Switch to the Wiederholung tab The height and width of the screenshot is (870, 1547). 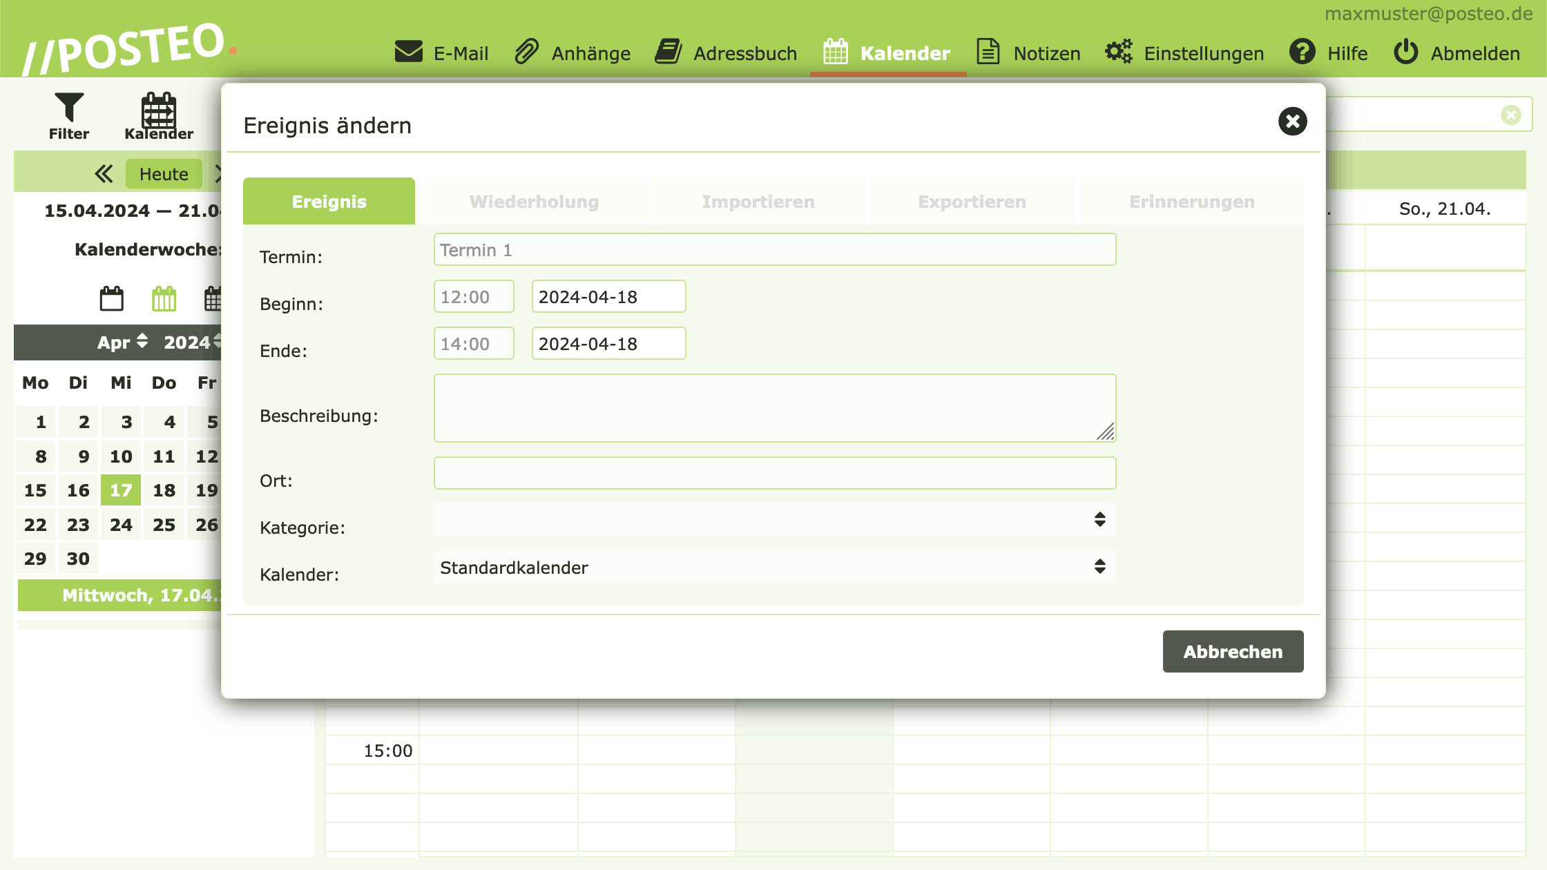tap(534, 202)
